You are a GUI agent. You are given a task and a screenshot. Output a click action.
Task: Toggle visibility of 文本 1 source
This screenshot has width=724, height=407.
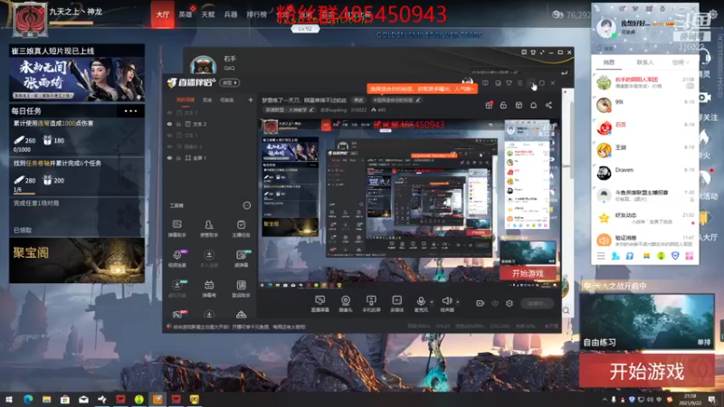pos(169,135)
